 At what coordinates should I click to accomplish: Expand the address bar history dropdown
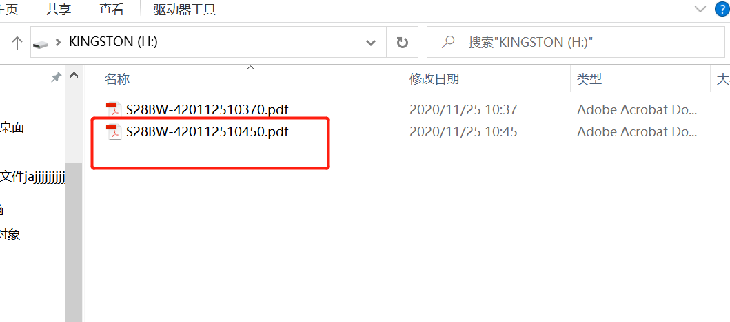pos(371,43)
